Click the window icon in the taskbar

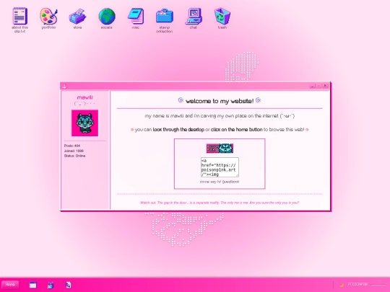tap(32, 285)
